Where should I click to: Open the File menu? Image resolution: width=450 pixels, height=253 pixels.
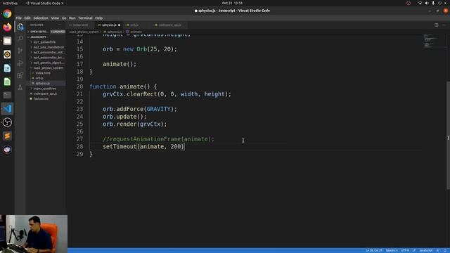pyautogui.click(x=19, y=18)
